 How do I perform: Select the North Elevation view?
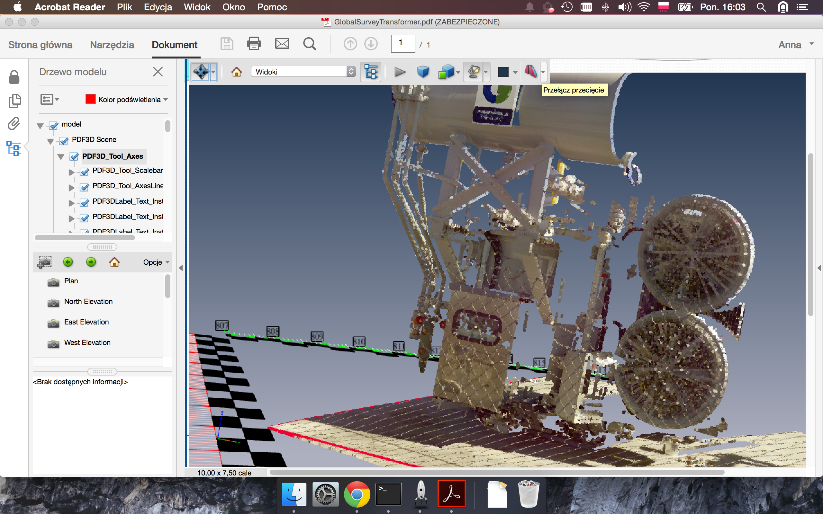88,302
